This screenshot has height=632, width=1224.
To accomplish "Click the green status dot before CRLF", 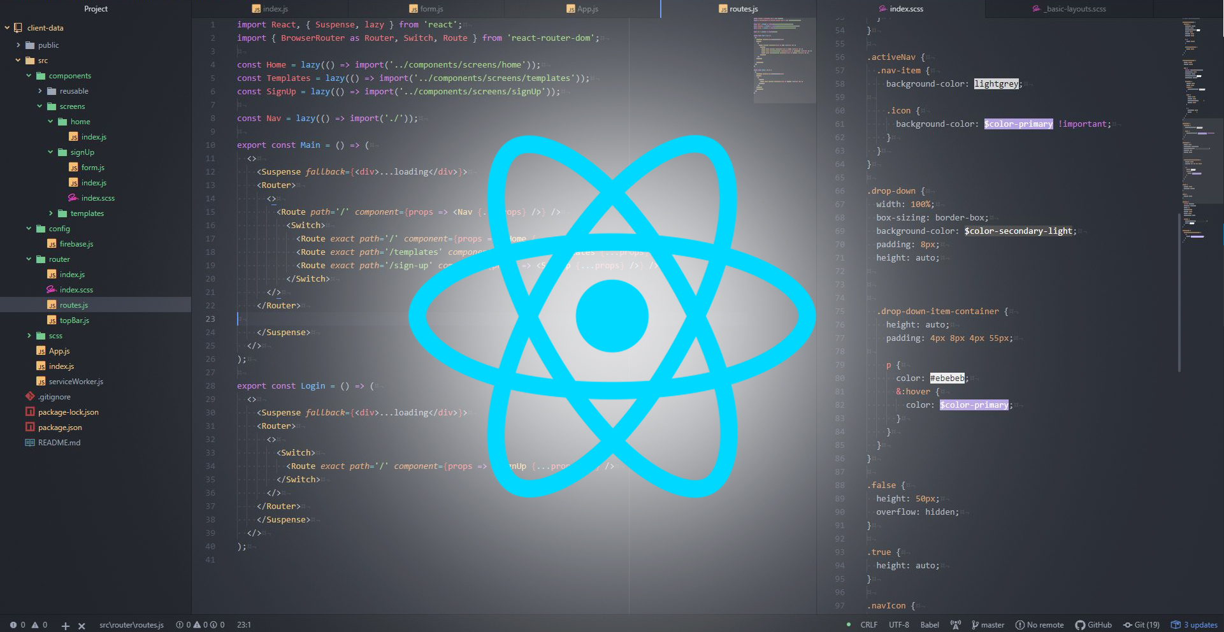I will tap(848, 624).
